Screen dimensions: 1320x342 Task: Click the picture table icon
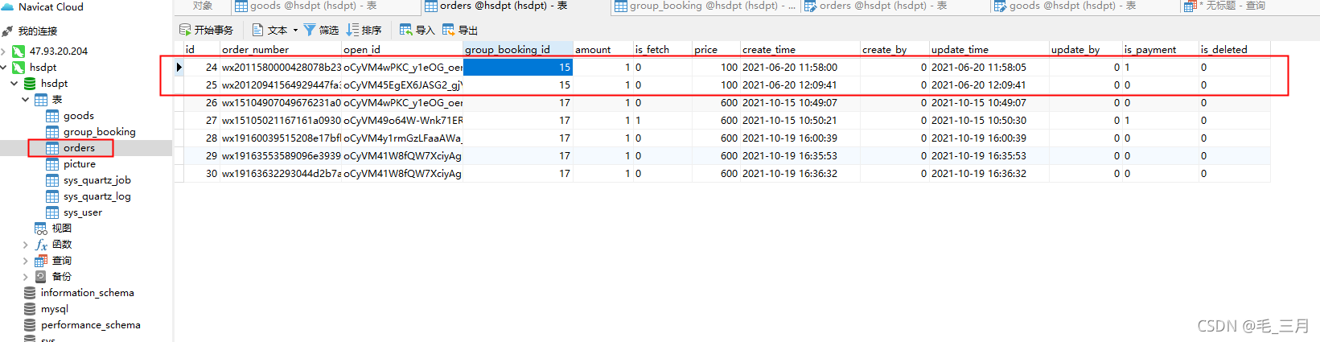[x=52, y=164]
